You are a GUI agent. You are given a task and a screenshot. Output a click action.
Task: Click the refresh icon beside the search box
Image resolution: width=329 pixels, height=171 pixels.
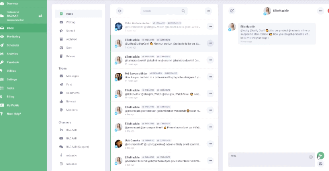coord(119,11)
